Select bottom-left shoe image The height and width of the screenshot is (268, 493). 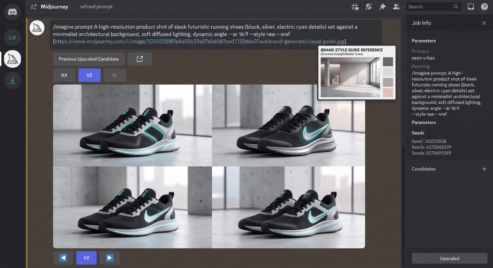132,207
